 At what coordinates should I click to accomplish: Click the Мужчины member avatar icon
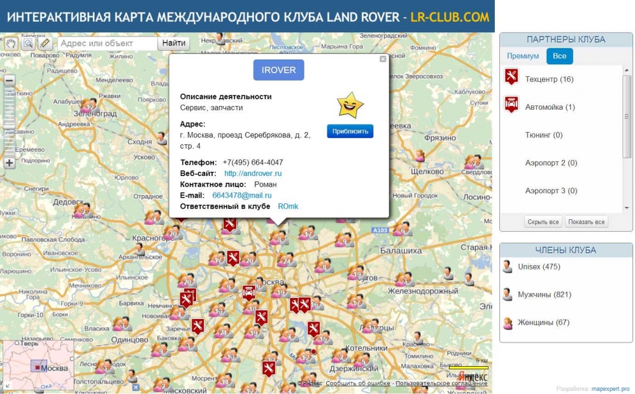point(507,294)
